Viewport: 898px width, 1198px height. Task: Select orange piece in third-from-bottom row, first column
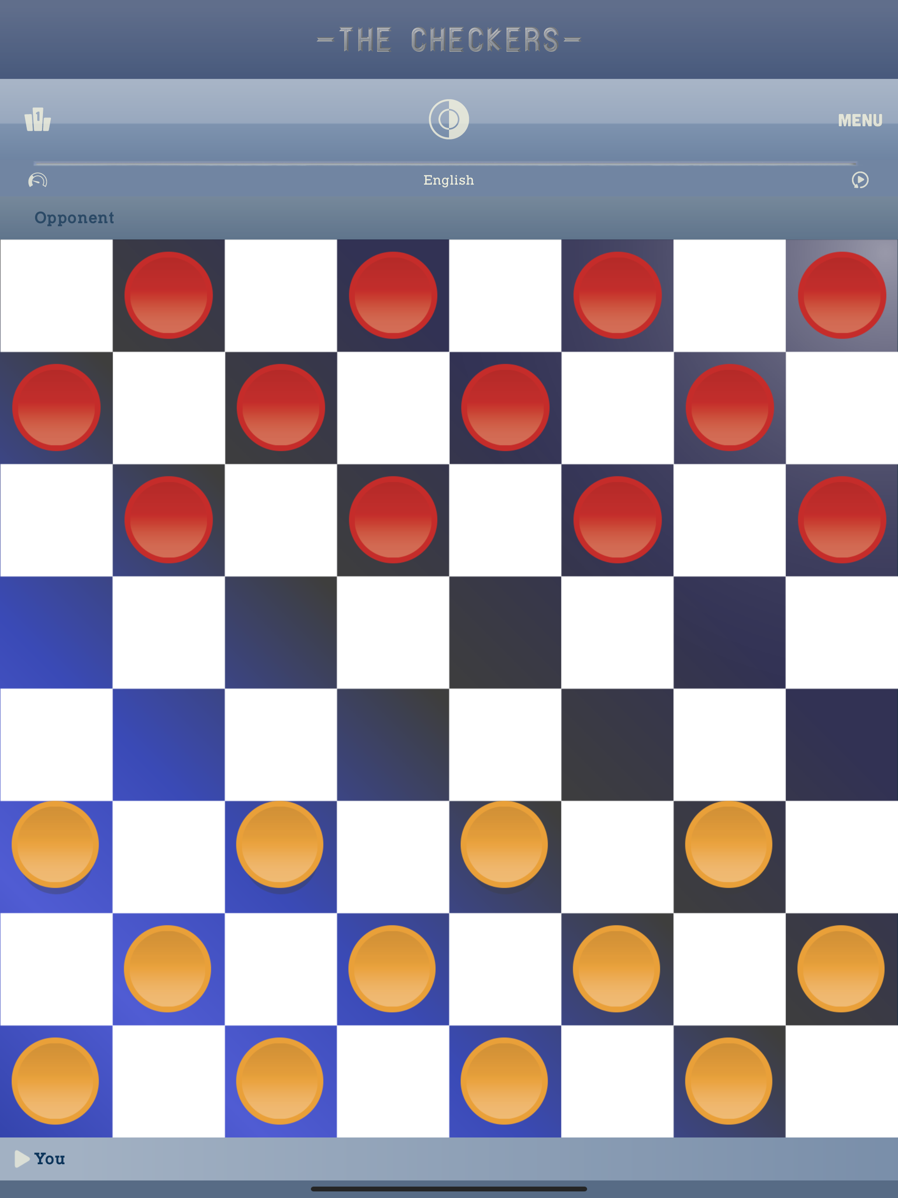click(x=55, y=844)
